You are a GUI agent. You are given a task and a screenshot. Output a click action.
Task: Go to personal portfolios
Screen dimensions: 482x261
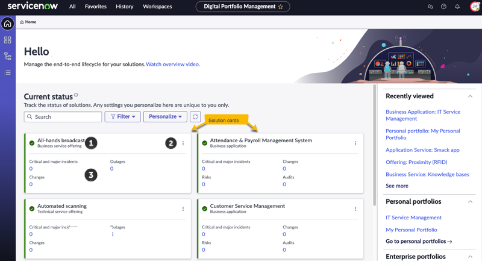coord(419,241)
